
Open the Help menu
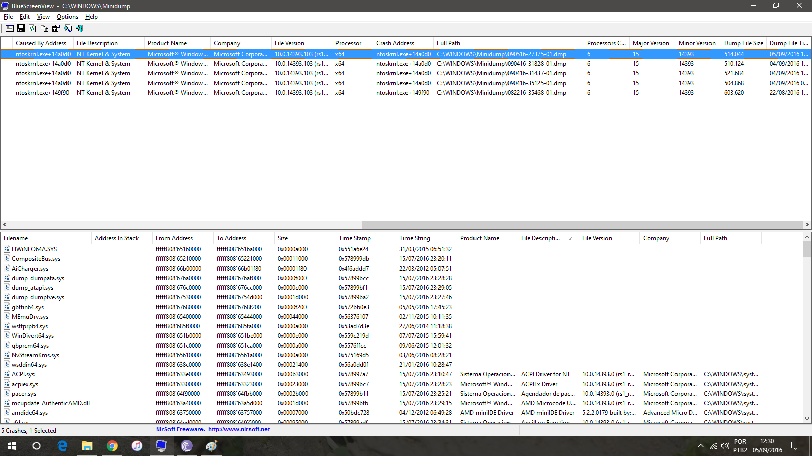[x=91, y=17]
